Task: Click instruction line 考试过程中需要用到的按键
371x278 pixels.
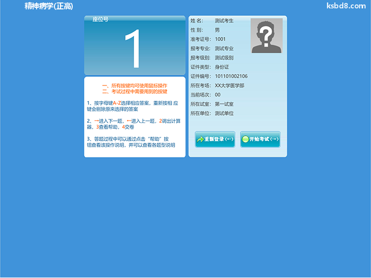Action: [x=135, y=91]
